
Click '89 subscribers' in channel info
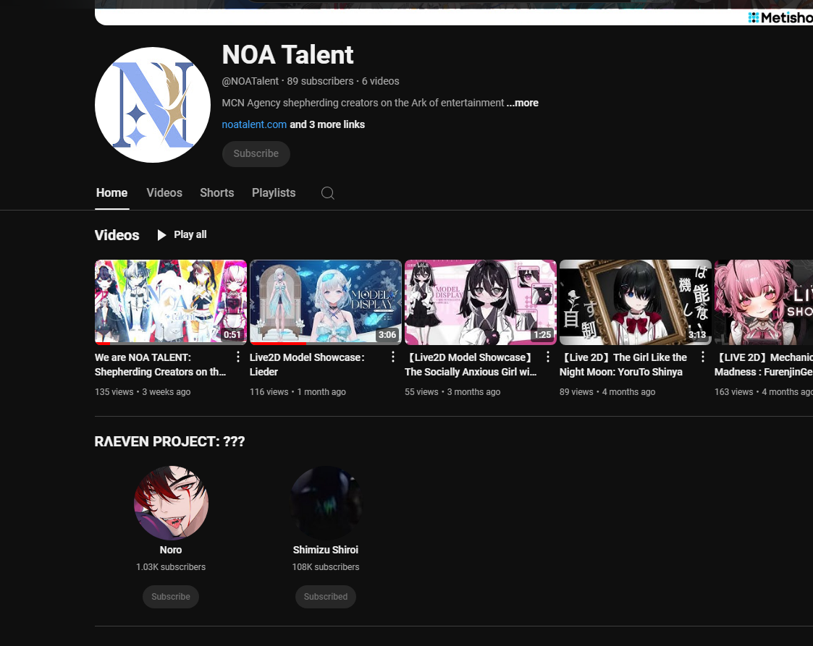[320, 81]
